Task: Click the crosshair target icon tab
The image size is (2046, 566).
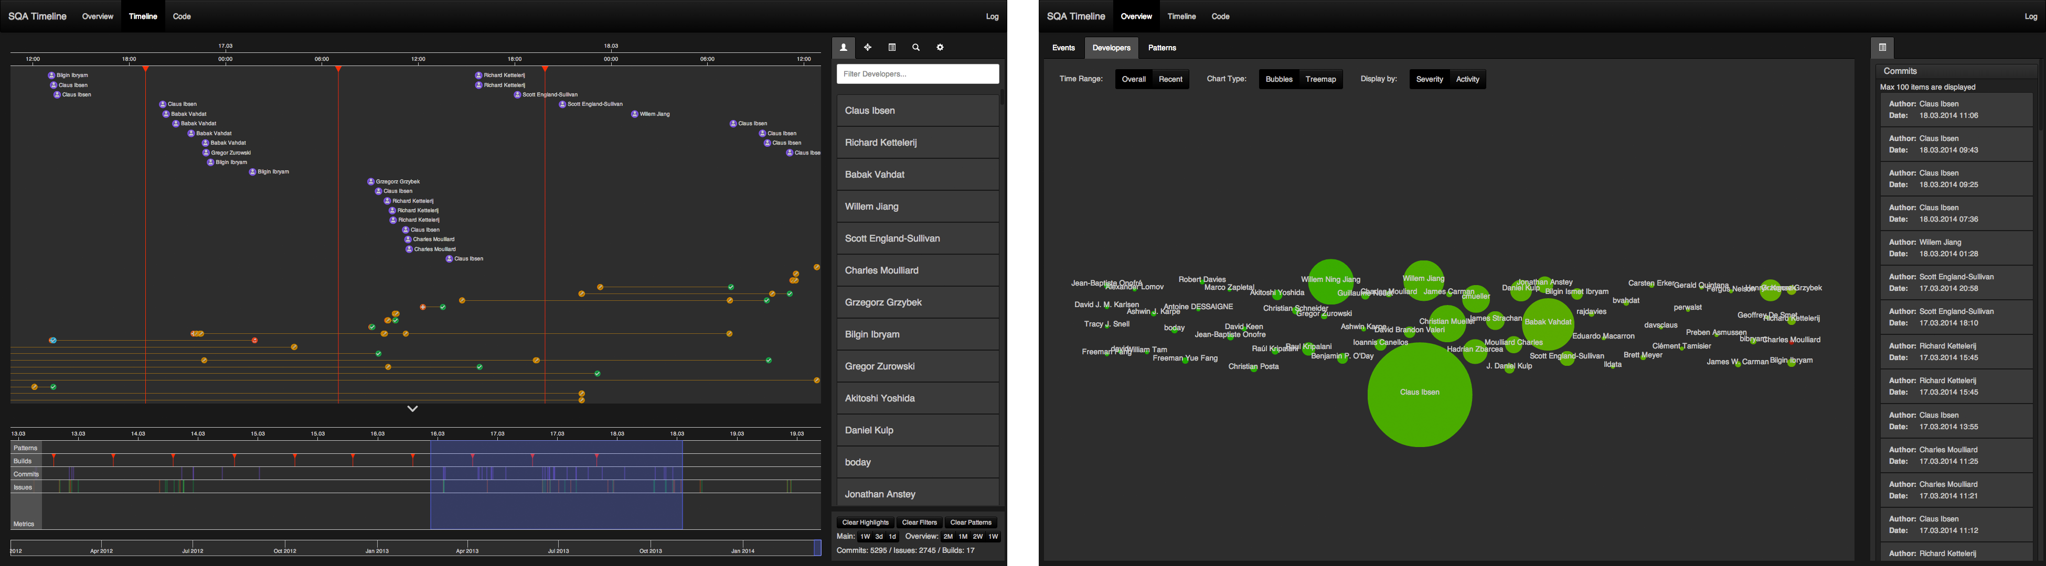Action: tap(867, 48)
